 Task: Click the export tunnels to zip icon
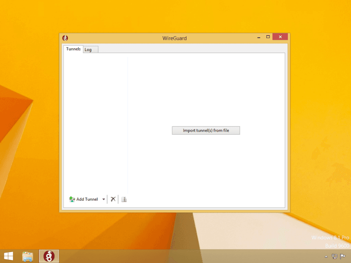click(124, 199)
